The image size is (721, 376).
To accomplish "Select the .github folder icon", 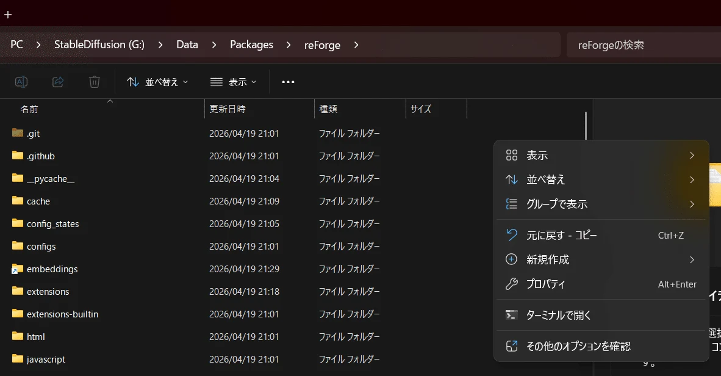I will coord(18,156).
